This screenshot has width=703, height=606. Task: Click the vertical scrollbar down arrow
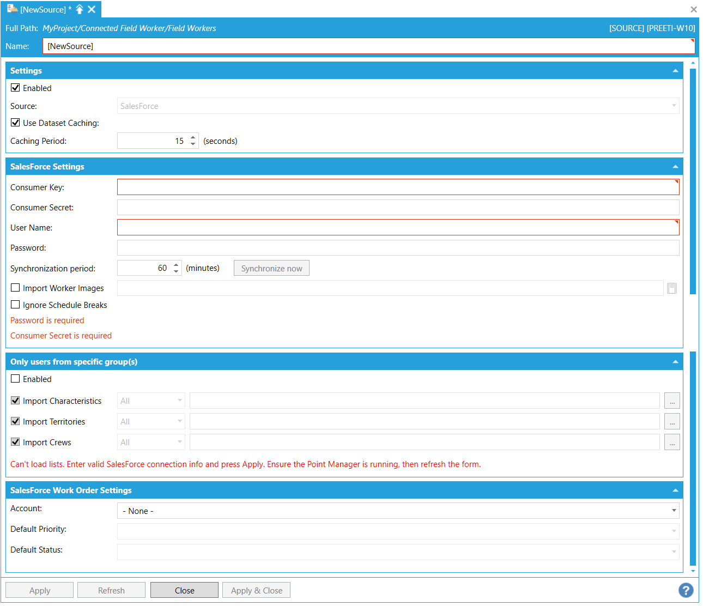[x=693, y=571]
